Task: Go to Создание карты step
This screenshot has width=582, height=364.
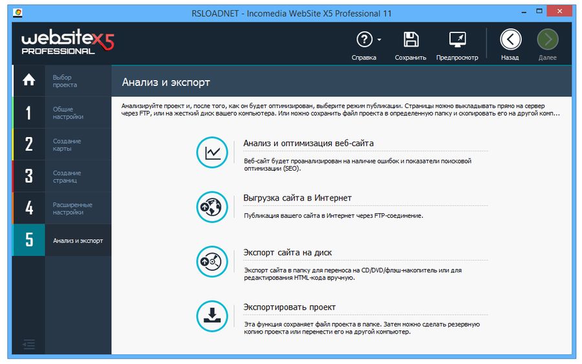Action: point(67,145)
